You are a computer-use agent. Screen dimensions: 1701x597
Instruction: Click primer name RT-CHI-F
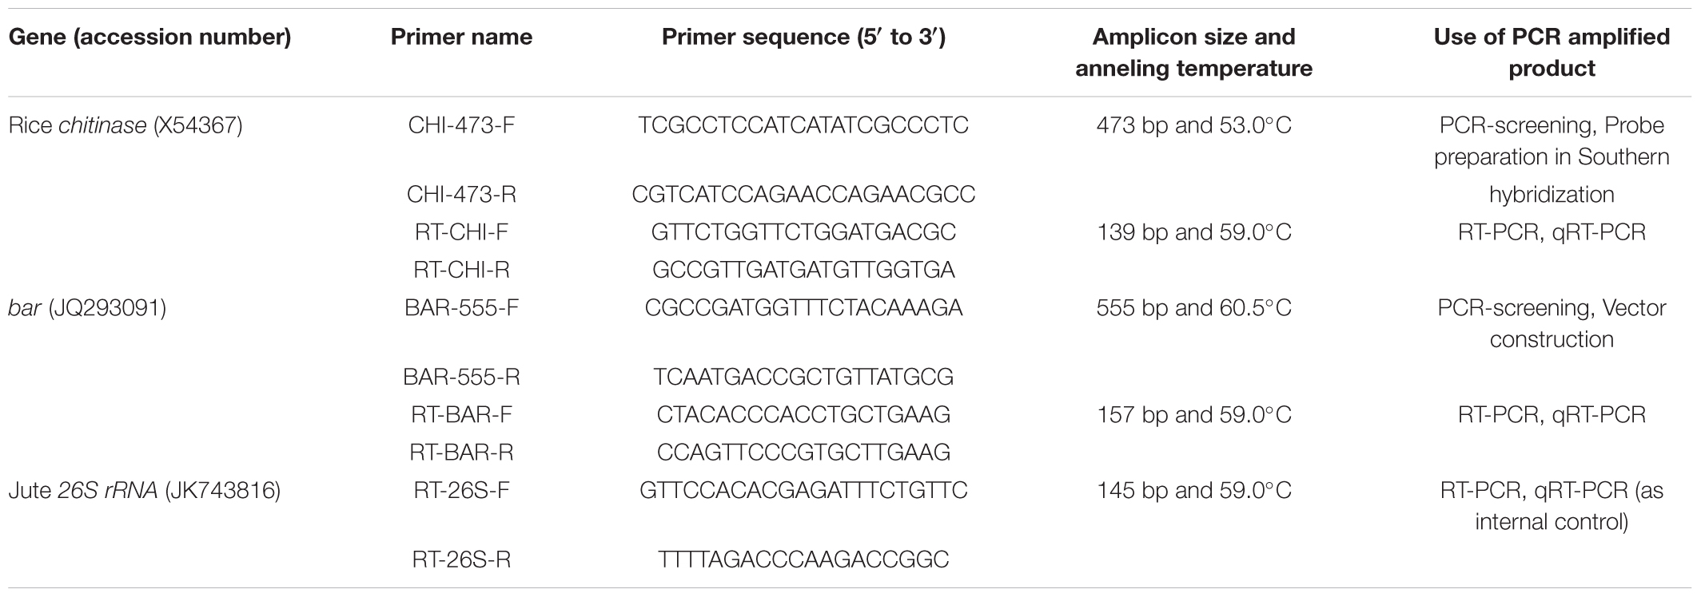461,232
